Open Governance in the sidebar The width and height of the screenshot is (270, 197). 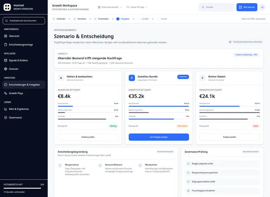point(24,117)
